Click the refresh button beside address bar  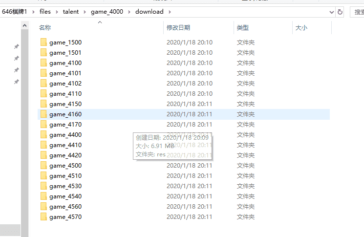[x=340, y=12]
